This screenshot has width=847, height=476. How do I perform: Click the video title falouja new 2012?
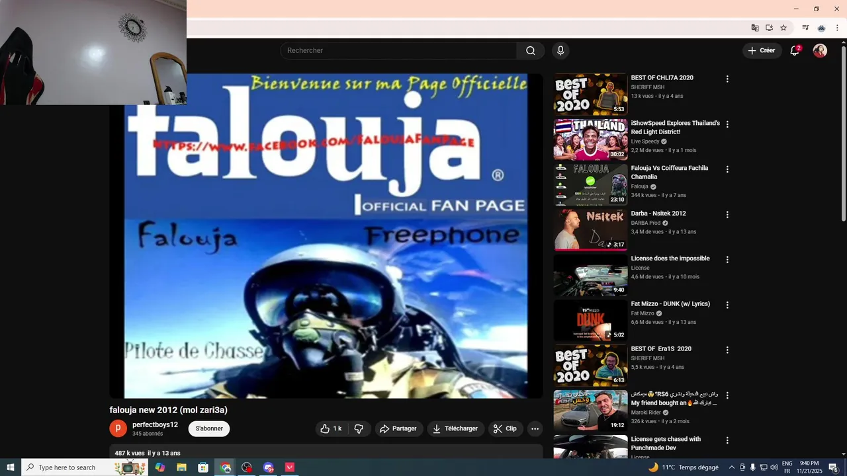coord(169,410)
